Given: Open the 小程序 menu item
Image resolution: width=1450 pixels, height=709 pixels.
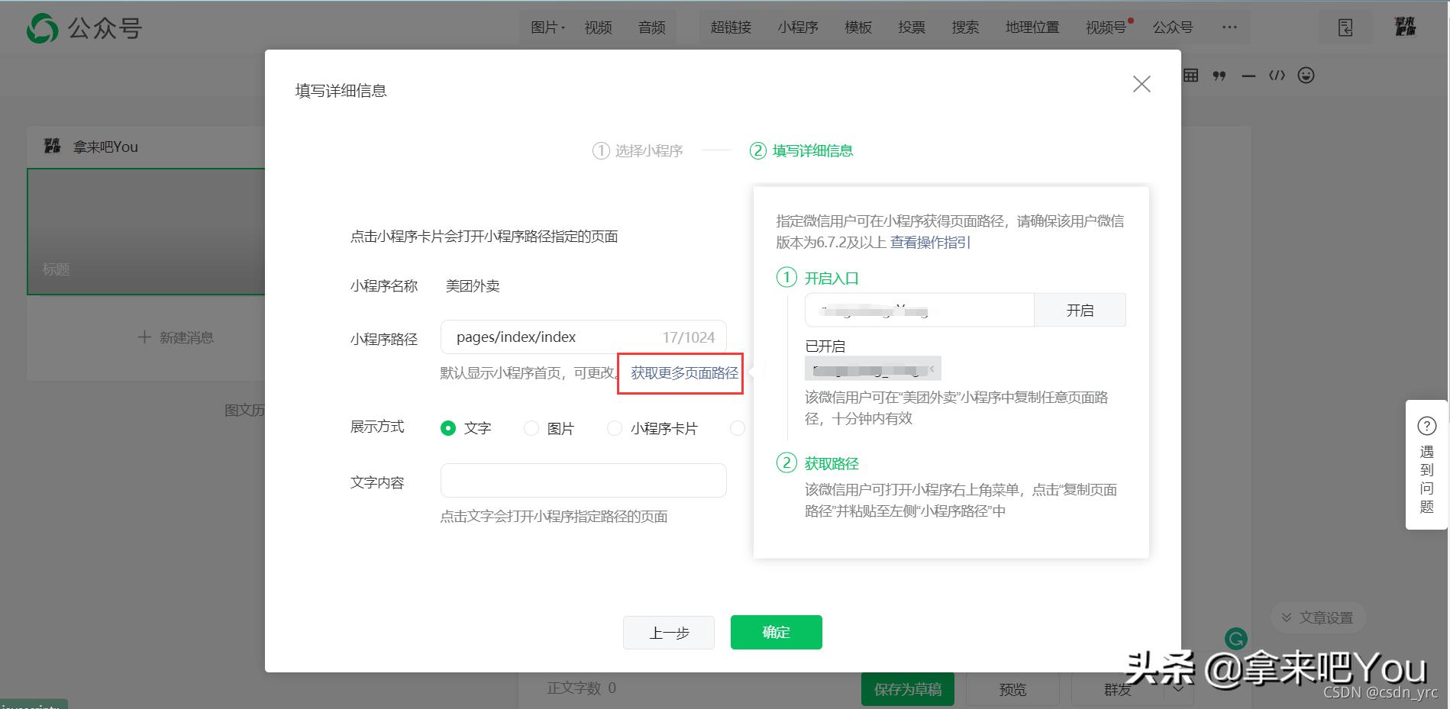Looking at the screenshot, I should (797, 27).
